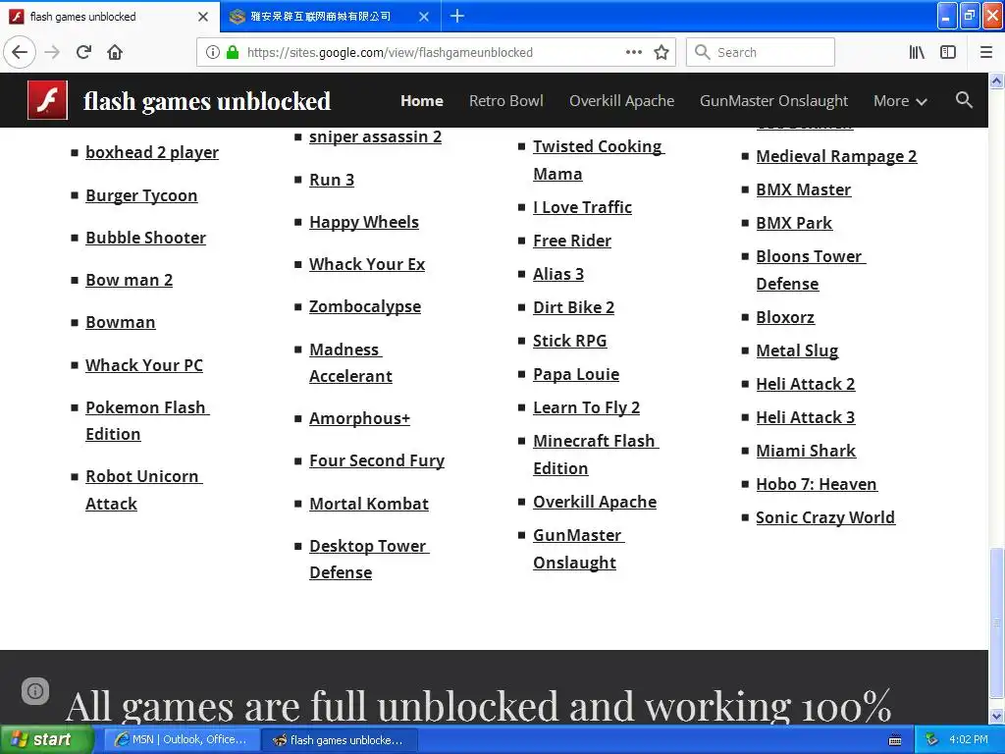Open the Metal Slug link

797,350
